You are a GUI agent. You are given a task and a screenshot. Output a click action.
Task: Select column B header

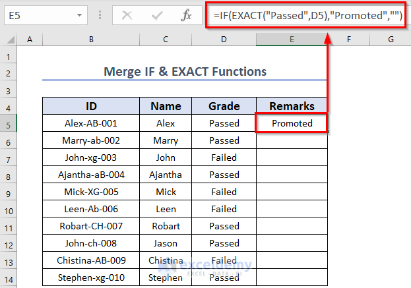[x=91, y=40]
